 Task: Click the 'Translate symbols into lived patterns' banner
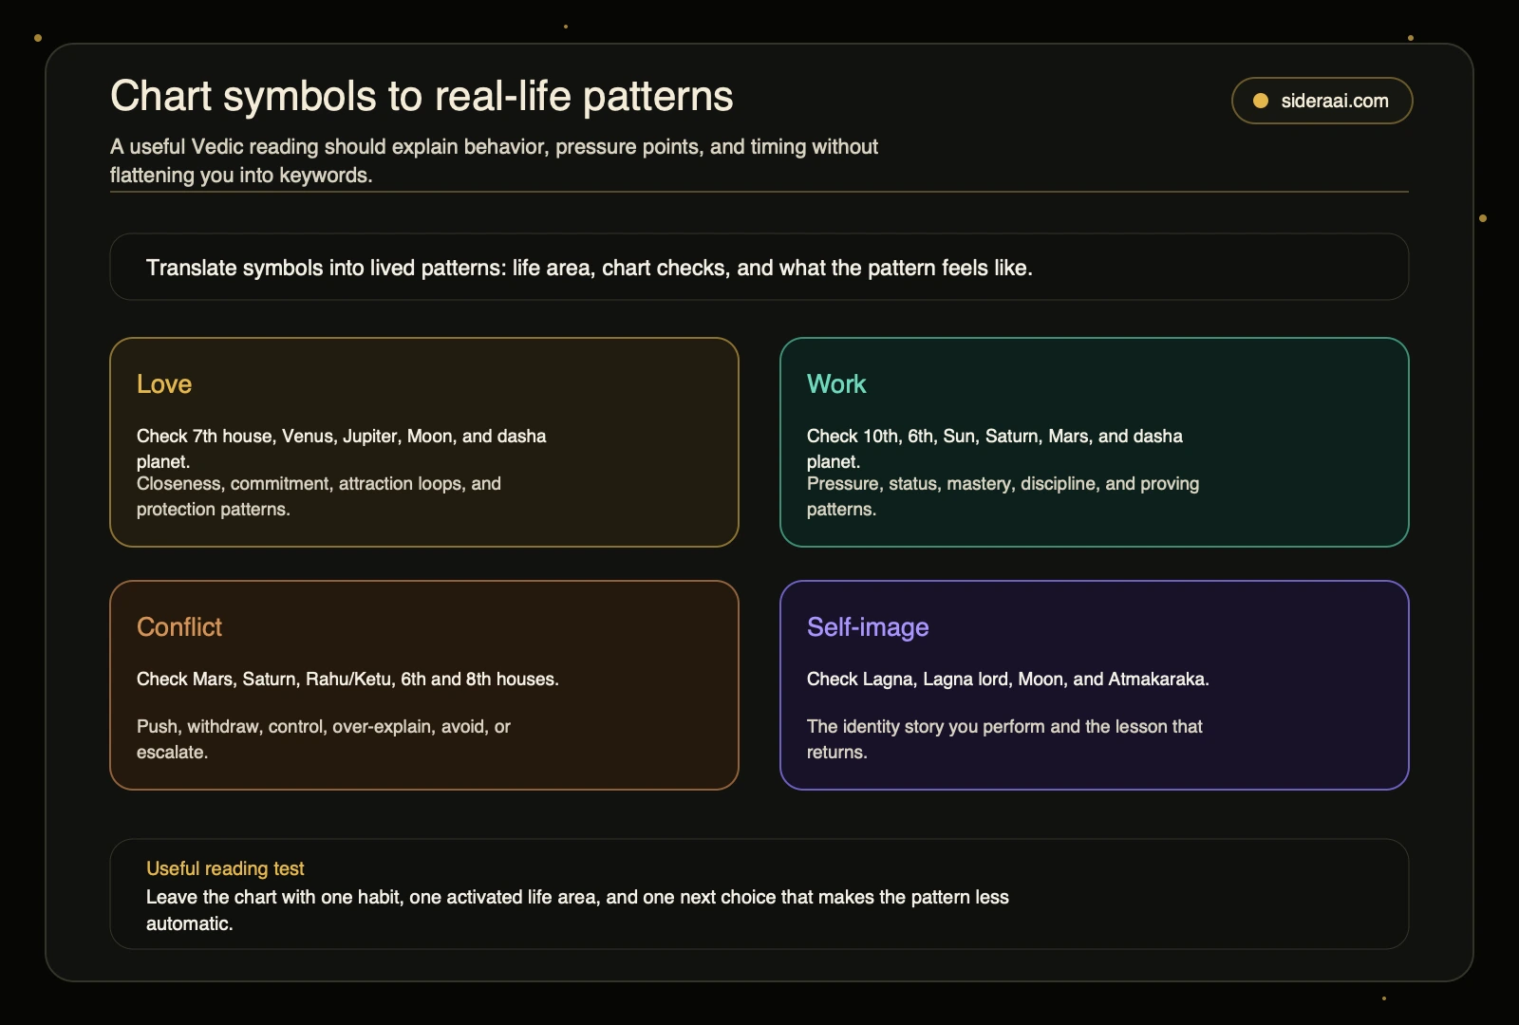coord(759,267)
